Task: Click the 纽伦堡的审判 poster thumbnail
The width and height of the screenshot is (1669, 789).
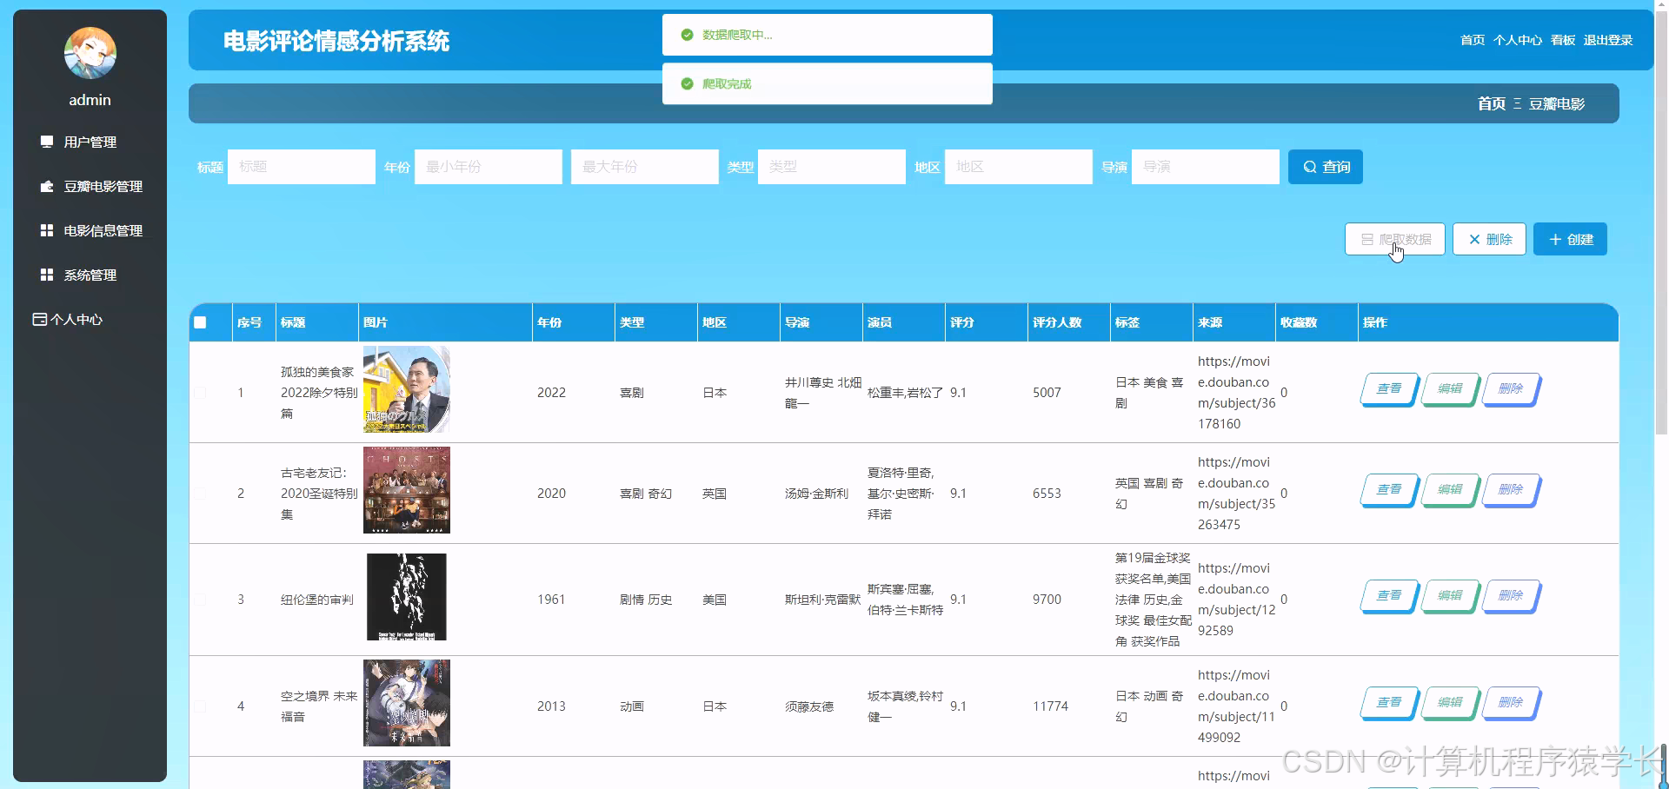Action: click(x=407, y=597)
